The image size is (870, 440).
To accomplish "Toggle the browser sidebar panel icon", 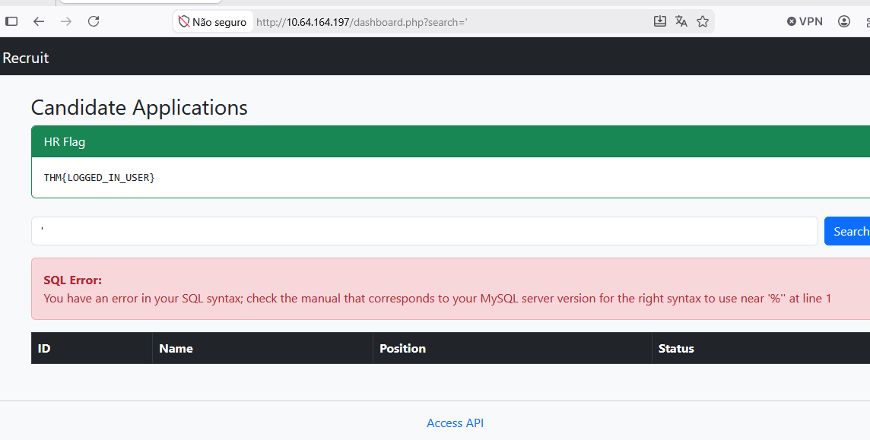I will coord(11,21).
